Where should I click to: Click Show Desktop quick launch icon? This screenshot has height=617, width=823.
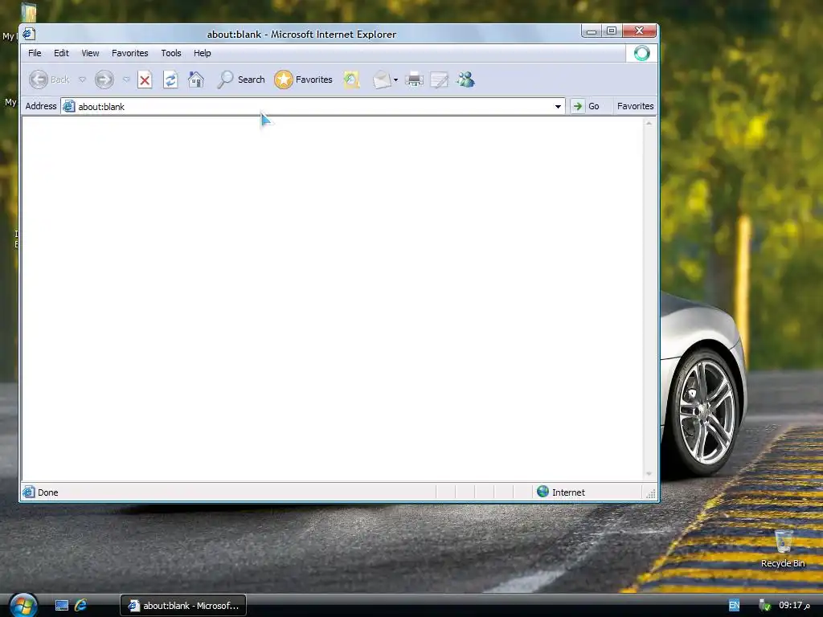(x=62, y=606)
